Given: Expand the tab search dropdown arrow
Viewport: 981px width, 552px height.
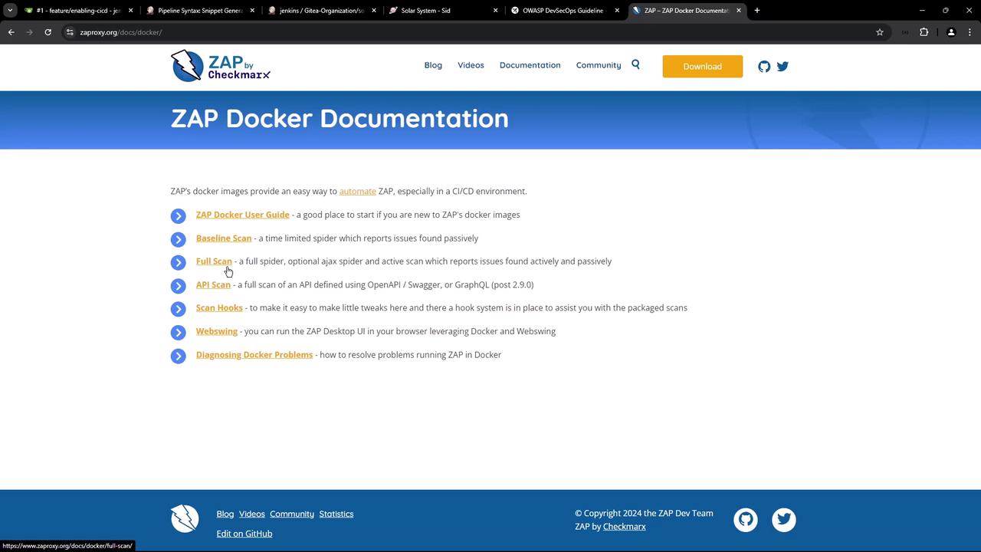Looking at the screenshot, I should (10, 11).
